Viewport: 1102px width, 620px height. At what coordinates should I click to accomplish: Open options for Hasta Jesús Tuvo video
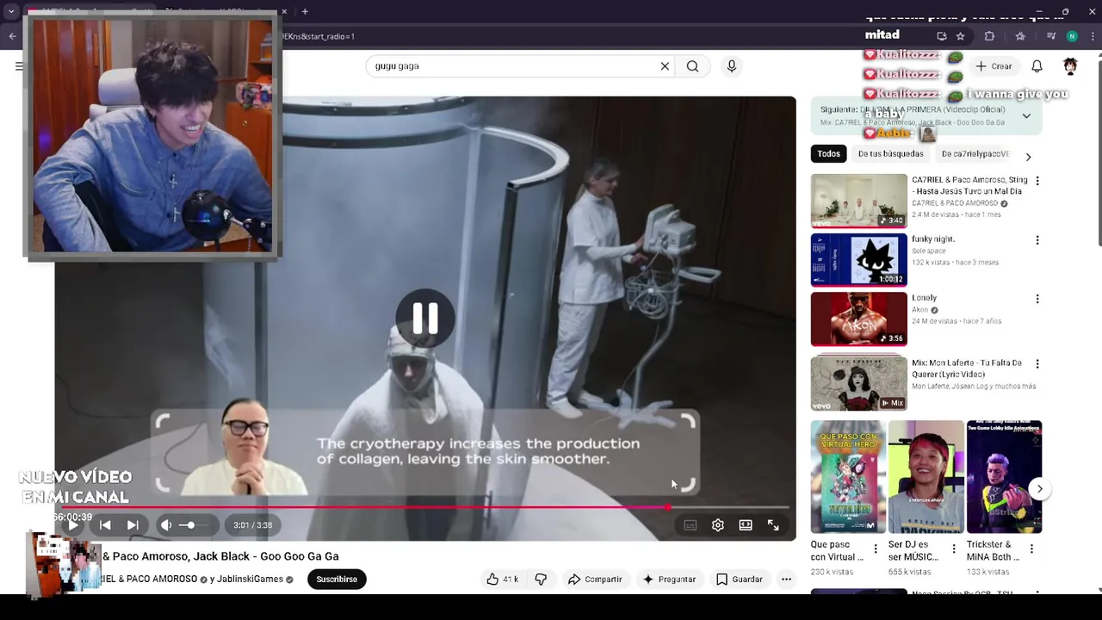click(1037, 181)
